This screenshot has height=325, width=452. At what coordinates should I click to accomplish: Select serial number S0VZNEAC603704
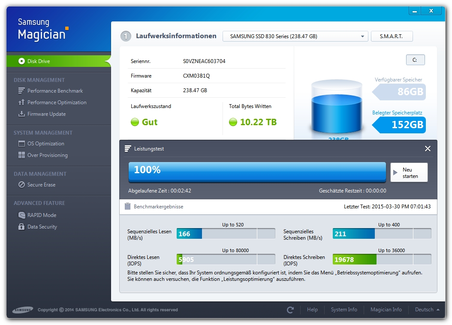[204, 61]
